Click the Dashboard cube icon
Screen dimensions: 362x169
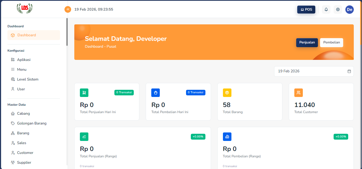click(x=13, y=35)
